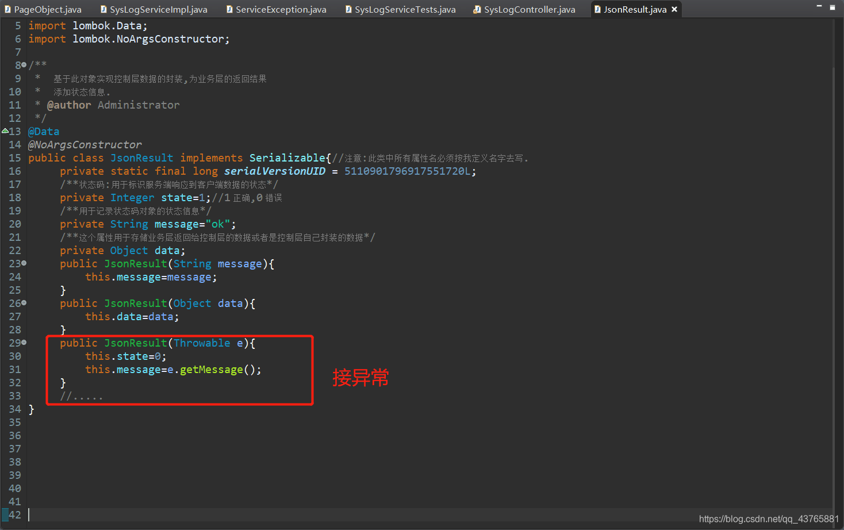Maximize the editor area
The image size is (844, 530).
832,7
